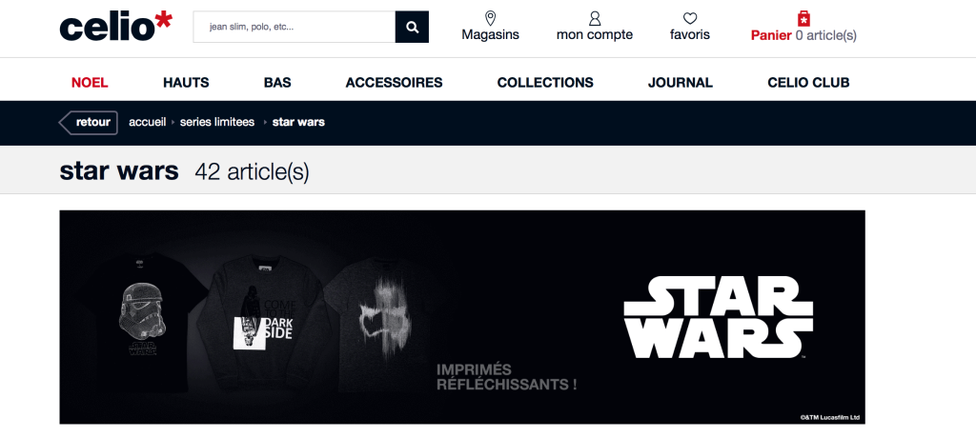
Task: Open the JOURNAL menu
Action: pyautogui.click(x=681, y=83)
